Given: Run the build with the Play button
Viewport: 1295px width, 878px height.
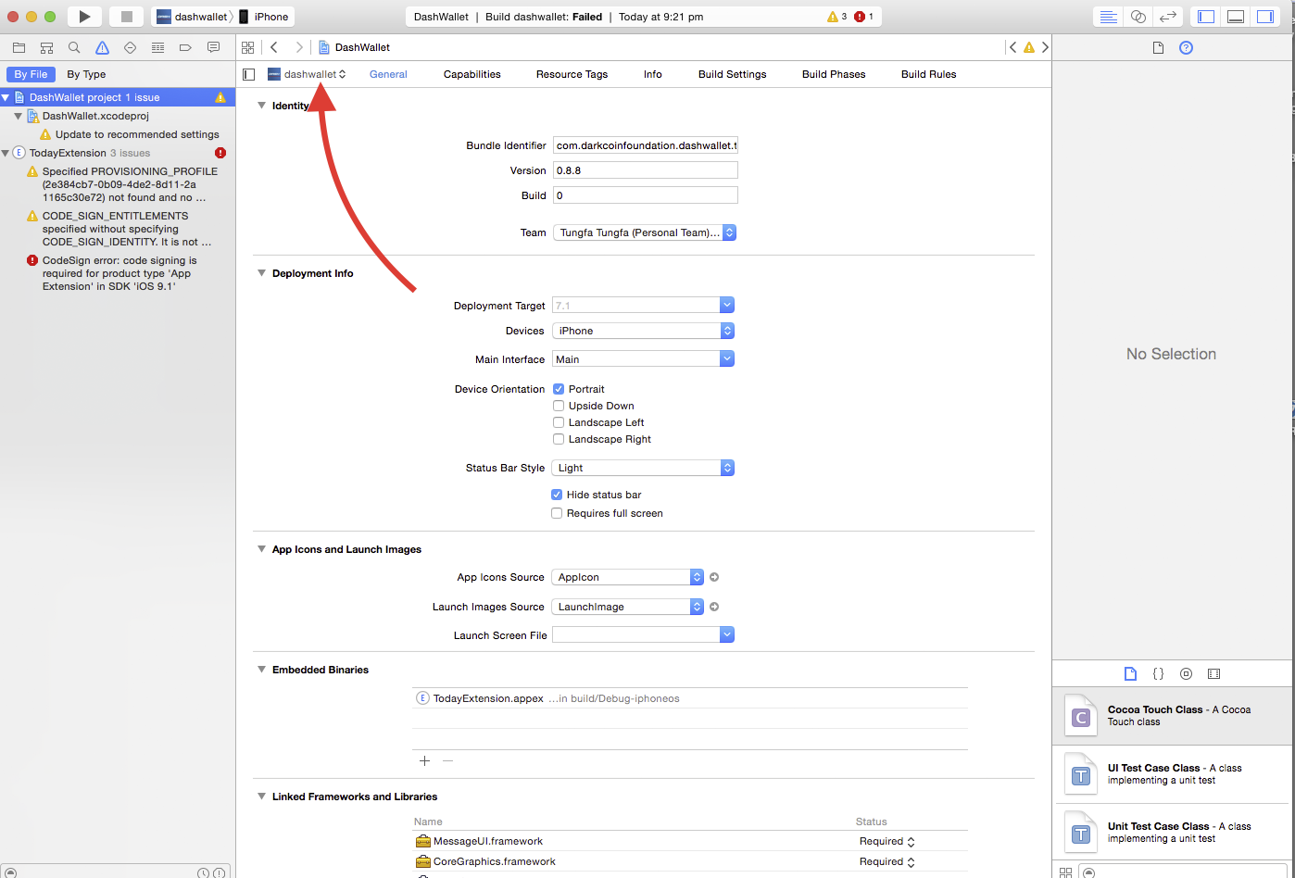Looking at the screenshot, I should coord(84,17).
